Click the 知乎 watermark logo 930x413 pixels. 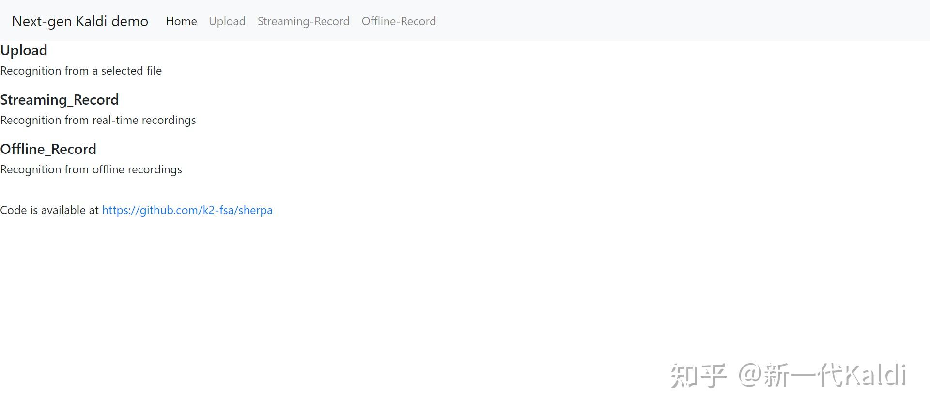tap(698, 376)
